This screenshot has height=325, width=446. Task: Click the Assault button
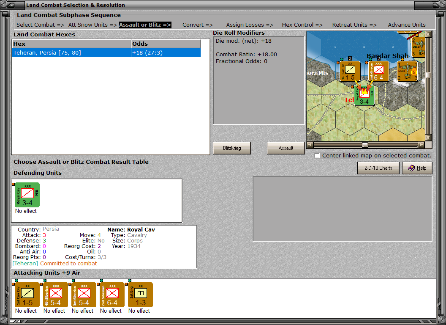tap(286, 148)
